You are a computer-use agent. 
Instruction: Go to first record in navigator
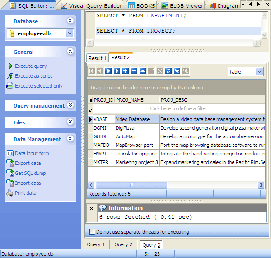tap(91, 71)
